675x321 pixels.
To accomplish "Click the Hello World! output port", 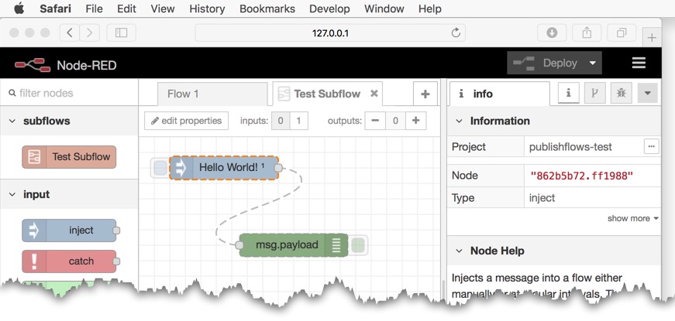I will (278, 168).
